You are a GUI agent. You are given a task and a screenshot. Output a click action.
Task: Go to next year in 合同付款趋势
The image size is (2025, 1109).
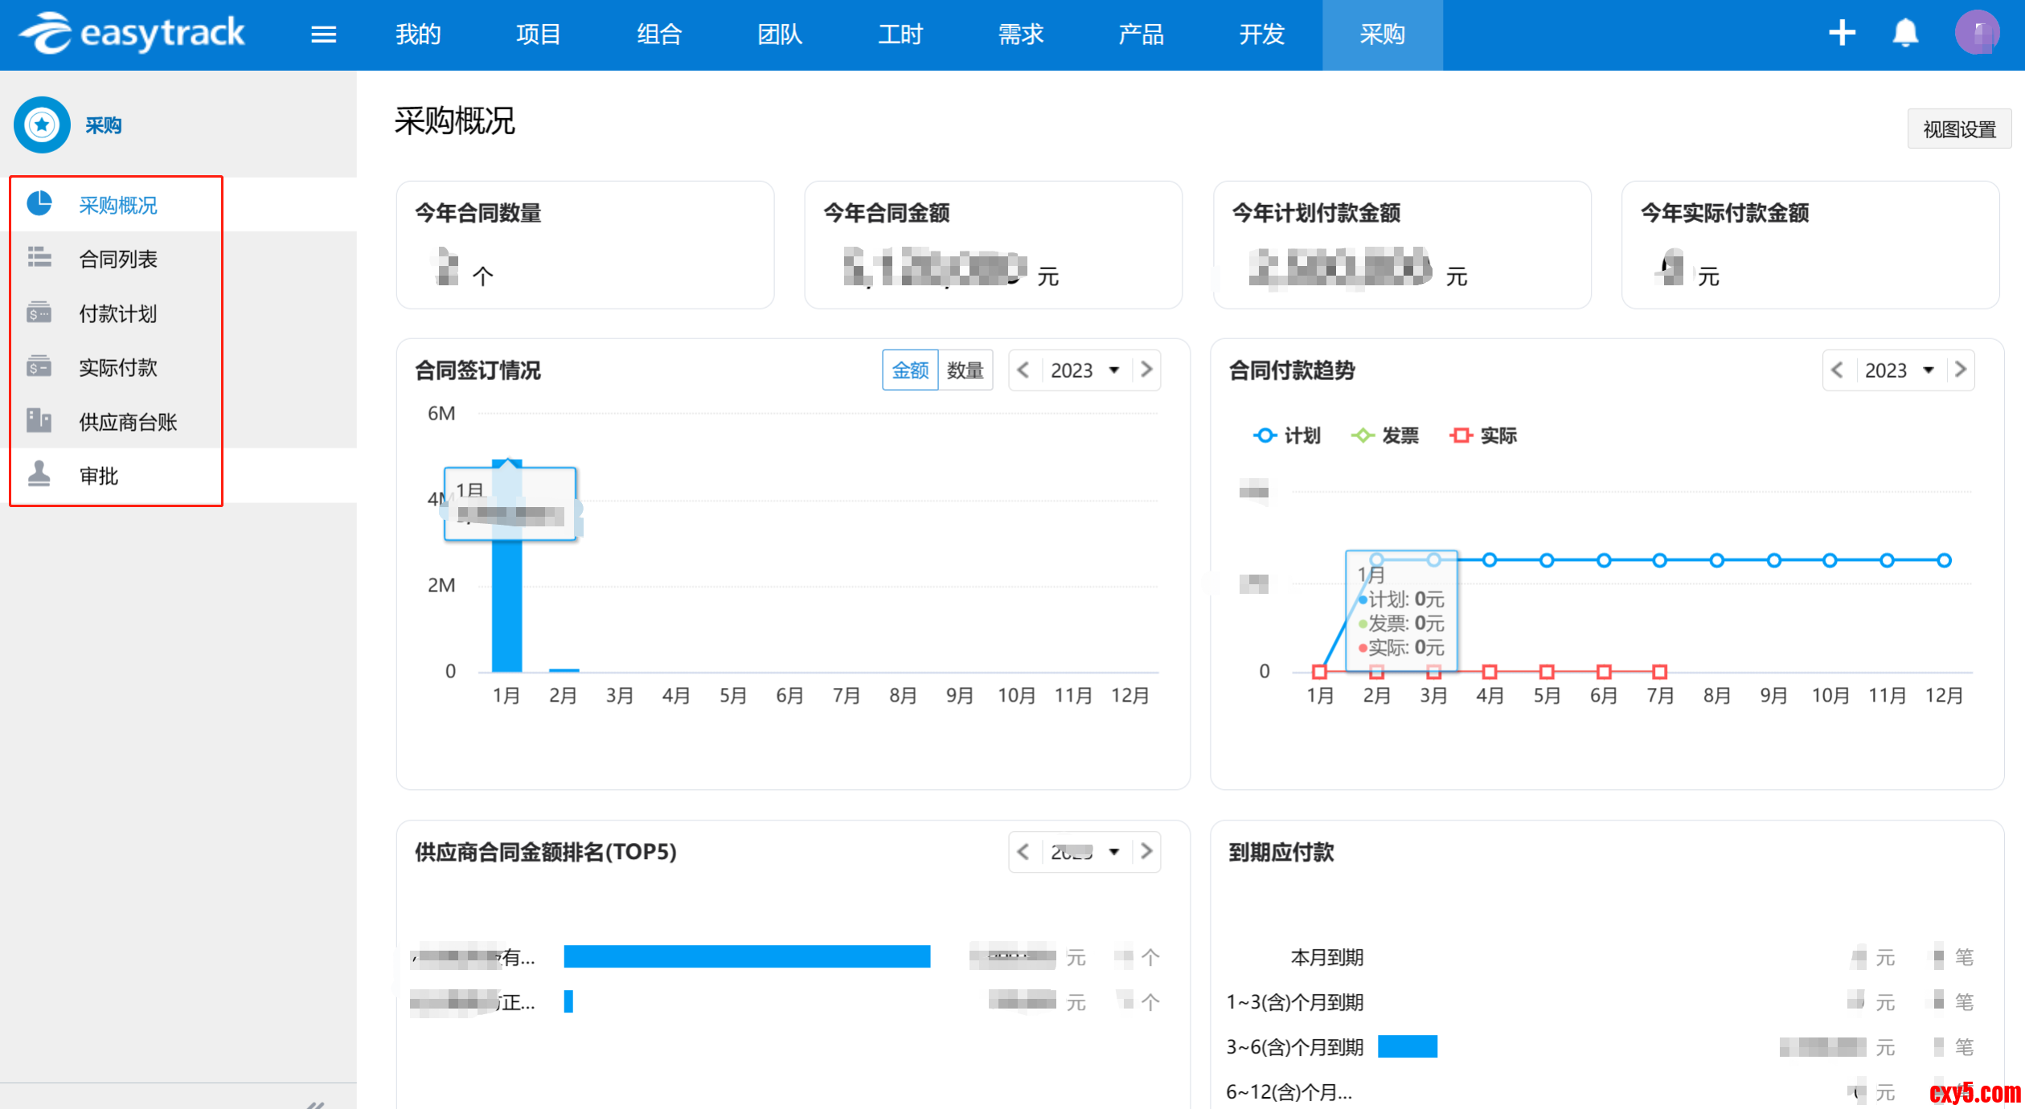click(1960, 370)
